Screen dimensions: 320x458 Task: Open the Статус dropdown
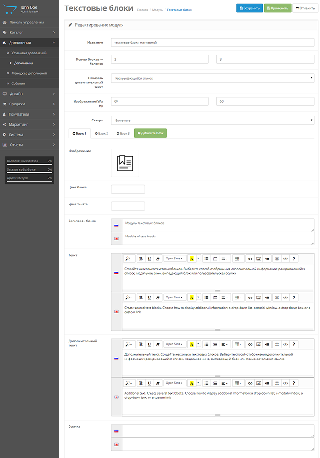click(x=212, y=120)
